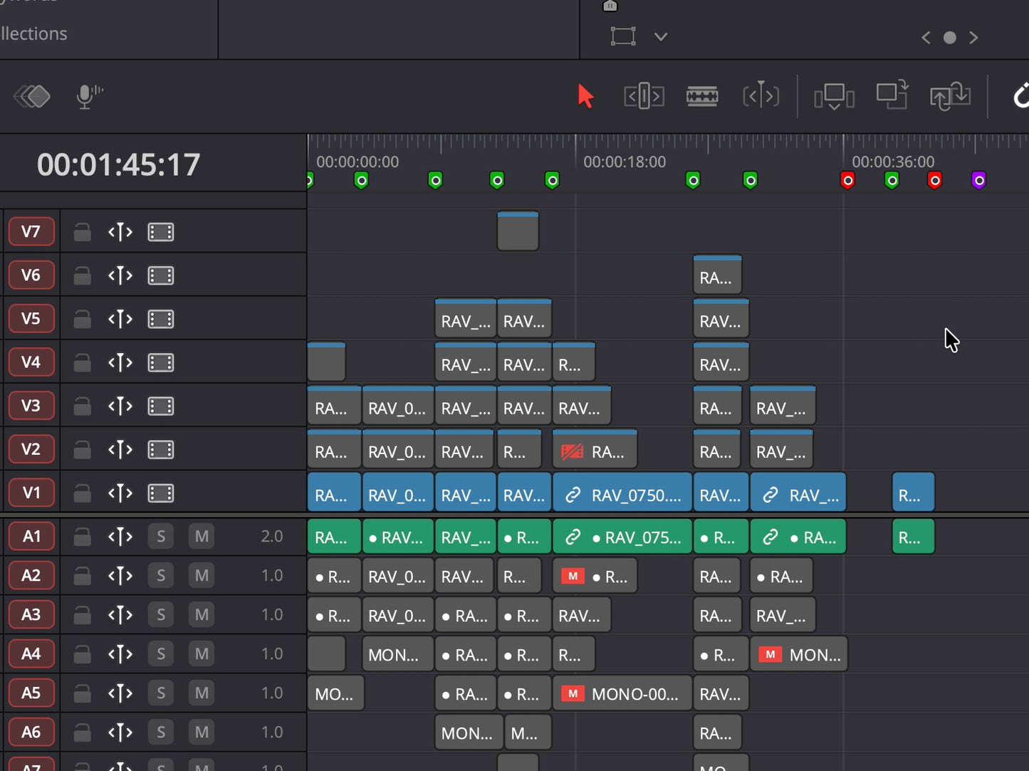Mute audio track A1
This screenshot has height=771, width=1029.
202,536
